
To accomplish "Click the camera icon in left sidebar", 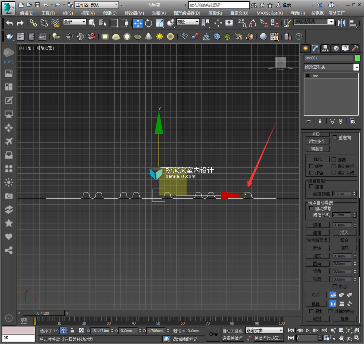I will tap(9, 196).
